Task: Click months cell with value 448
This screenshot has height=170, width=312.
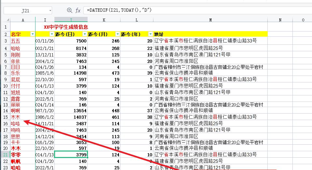Action: 104,111
